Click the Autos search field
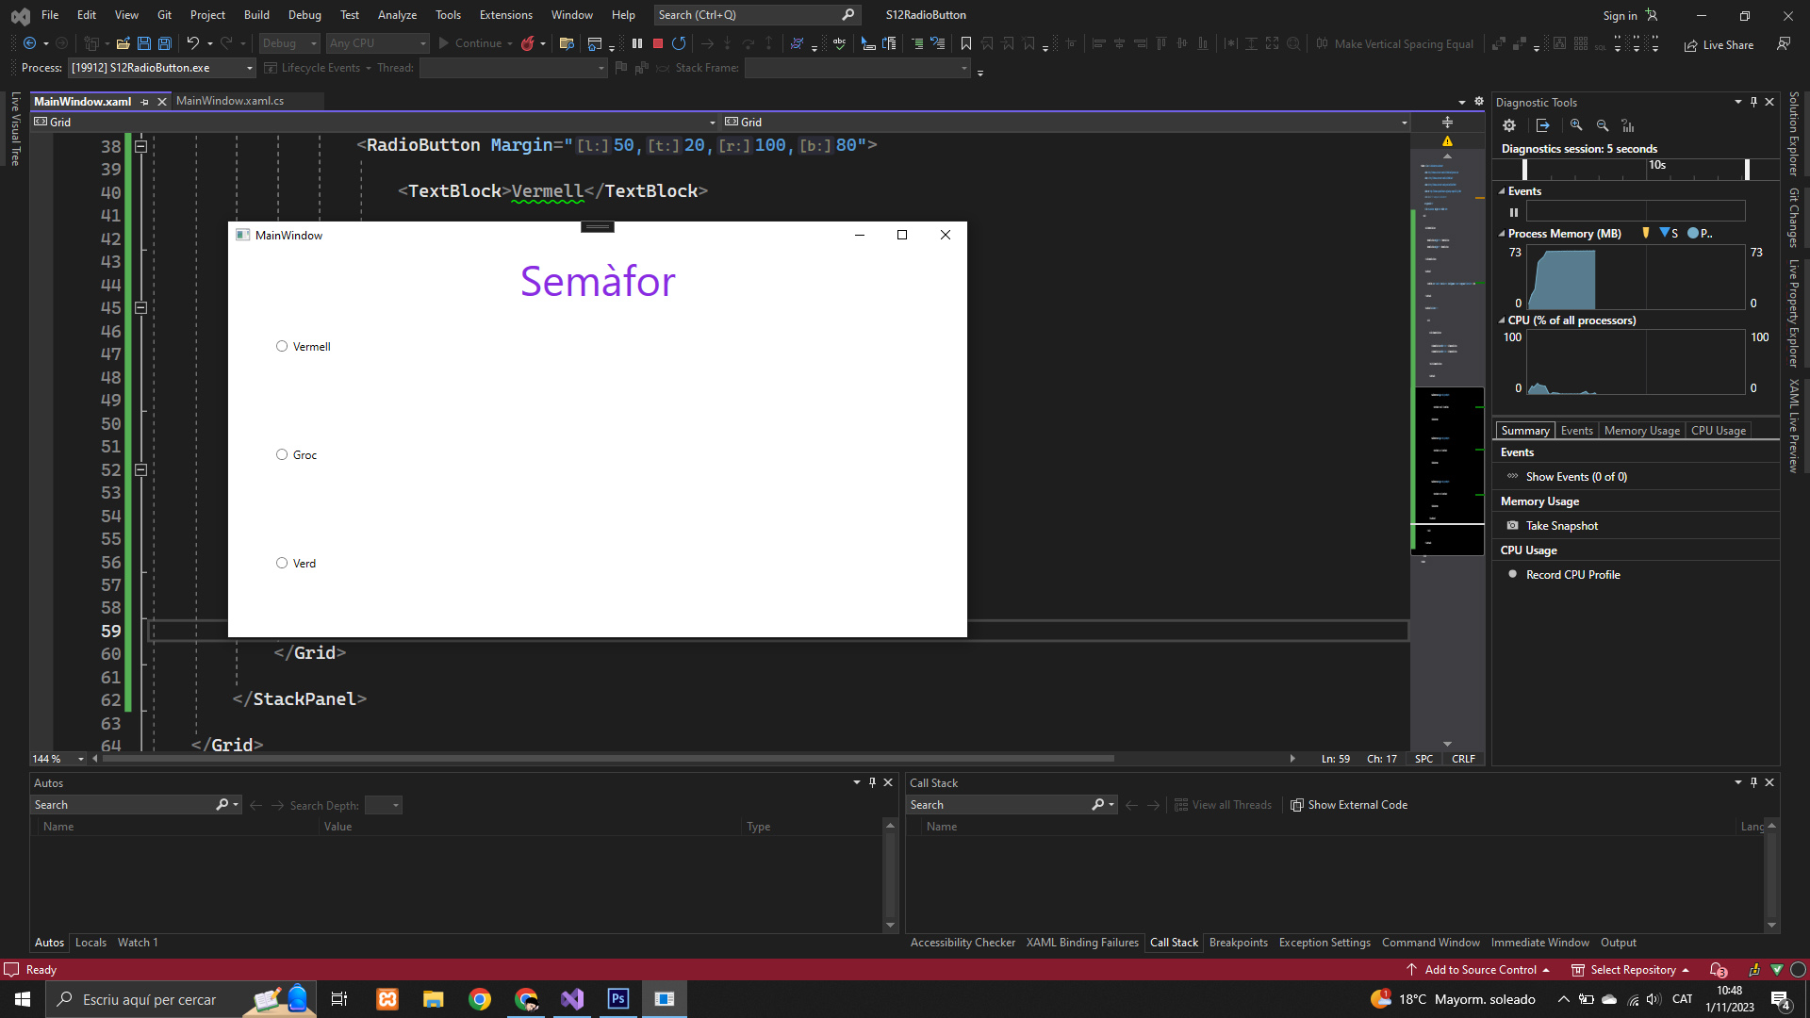Image resolution: width=1810 pixels, height=1018 pixels. coord(123,805)
